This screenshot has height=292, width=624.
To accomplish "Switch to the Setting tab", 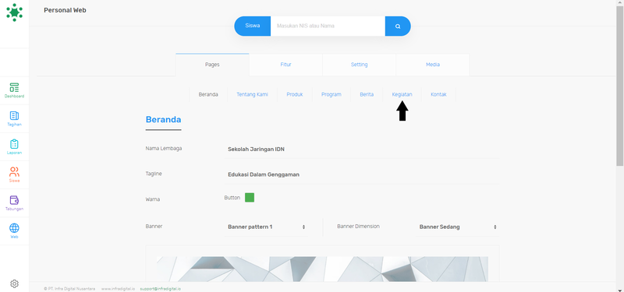I will [x=359, y=65].
